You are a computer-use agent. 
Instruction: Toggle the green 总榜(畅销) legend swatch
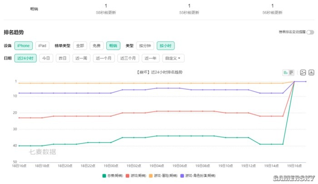pos(104,175)
